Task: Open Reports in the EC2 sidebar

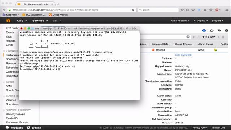Action: tap(10, 41)
